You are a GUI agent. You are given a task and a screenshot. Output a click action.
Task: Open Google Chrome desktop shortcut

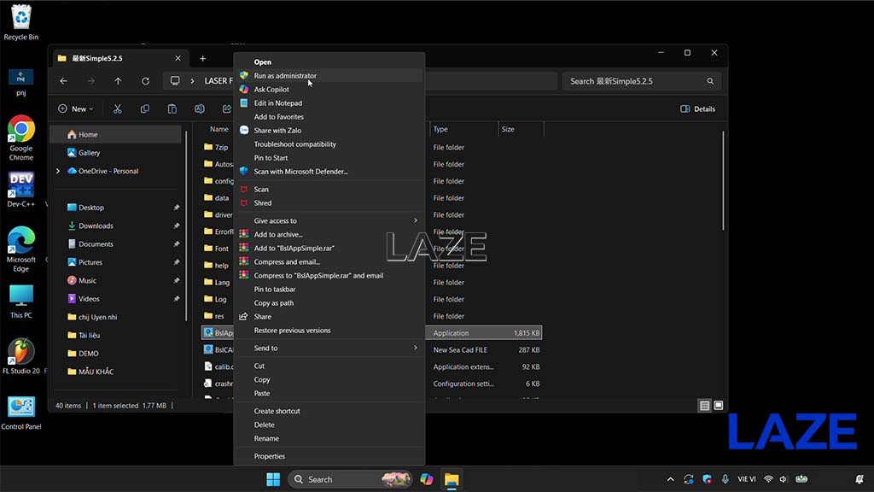[x=21, y=138]
